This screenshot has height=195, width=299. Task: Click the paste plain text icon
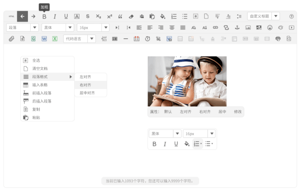coord(152,17)
